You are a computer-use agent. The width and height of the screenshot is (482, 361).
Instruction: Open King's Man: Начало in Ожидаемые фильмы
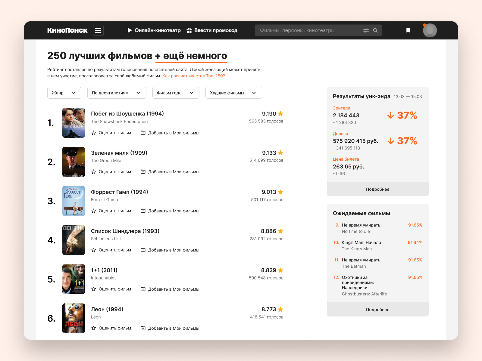pyautogui.click(x=361, y=242)
